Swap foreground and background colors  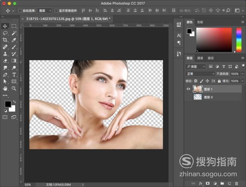click(x=14, y=102)
